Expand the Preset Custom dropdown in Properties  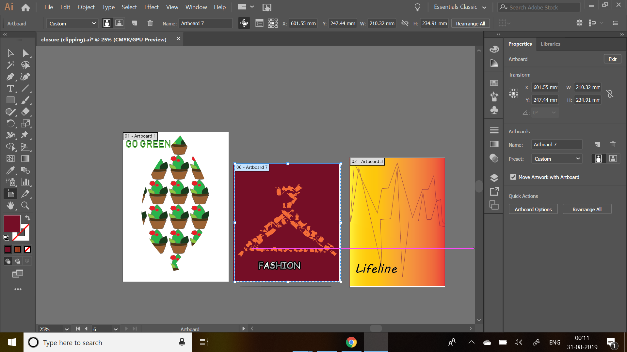[557, 159]
